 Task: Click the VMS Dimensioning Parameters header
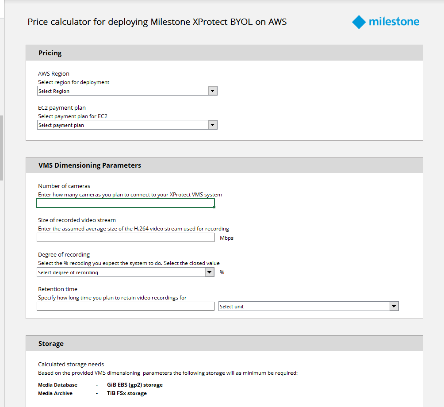tap(90, 165)
